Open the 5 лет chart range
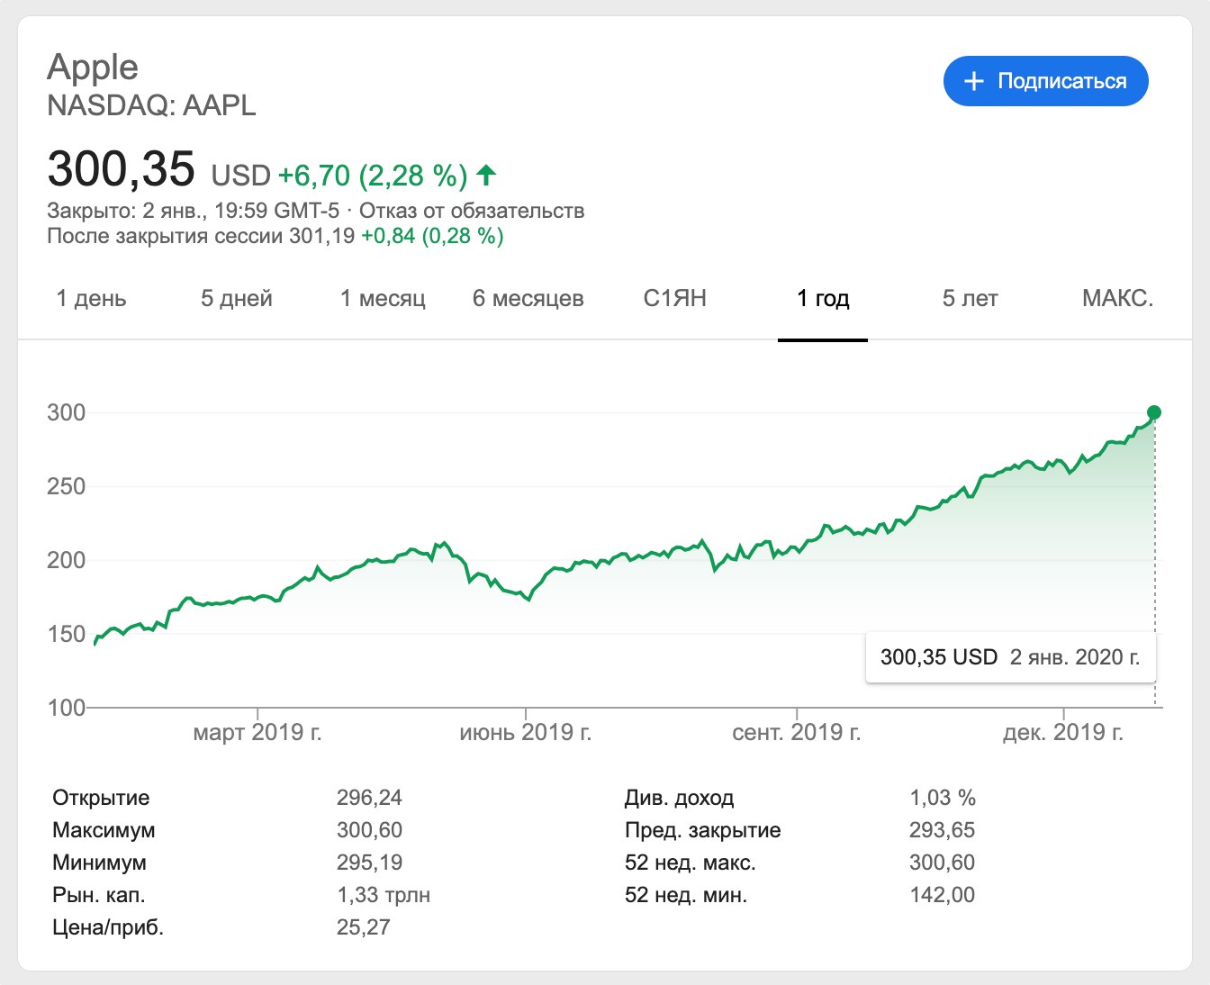 pyautogui.click(x=970, y=299)
